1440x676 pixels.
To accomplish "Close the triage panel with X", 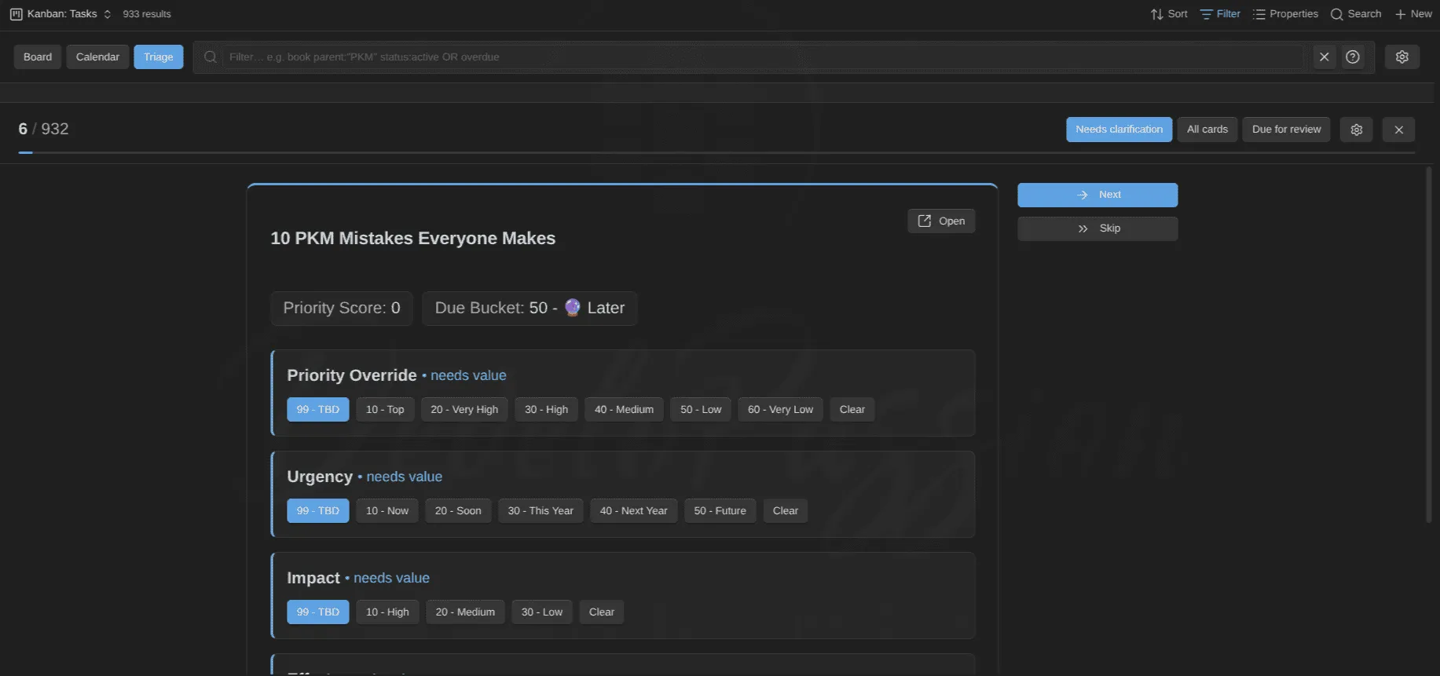I will [x=1399, y=130].
